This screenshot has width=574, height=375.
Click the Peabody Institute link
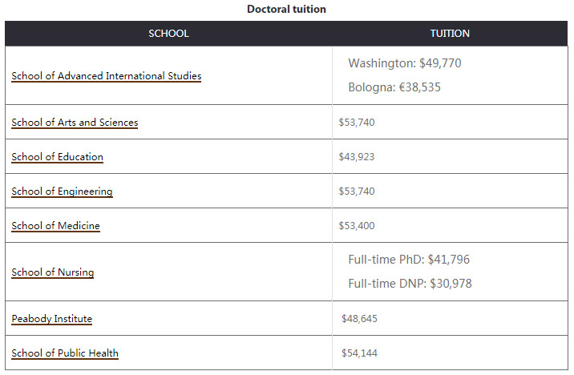point(51,319)
